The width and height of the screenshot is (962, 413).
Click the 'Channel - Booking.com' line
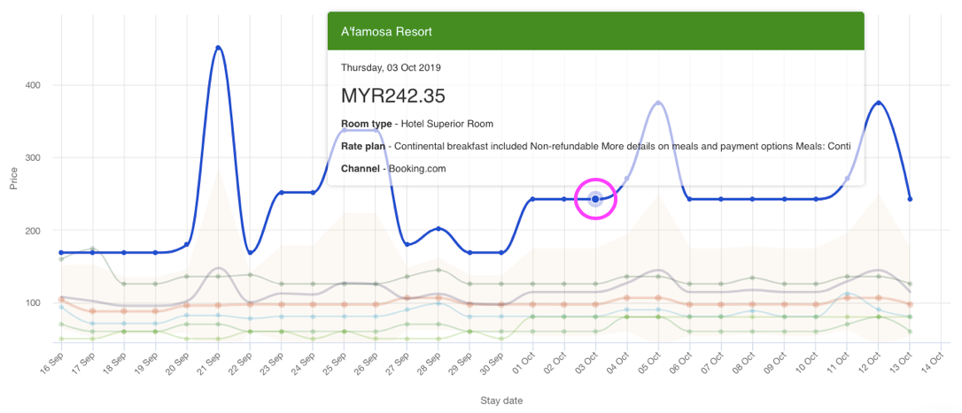click(393, 168)
